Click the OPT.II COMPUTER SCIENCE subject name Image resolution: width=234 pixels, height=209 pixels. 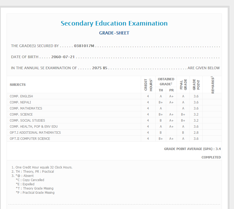point(30,139)
